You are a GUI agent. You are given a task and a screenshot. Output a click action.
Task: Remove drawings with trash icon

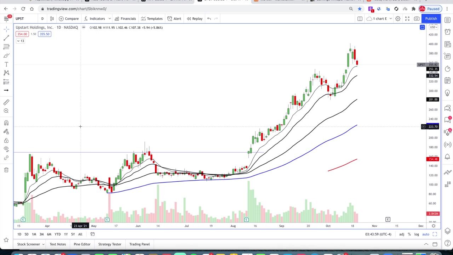[6, 170]
